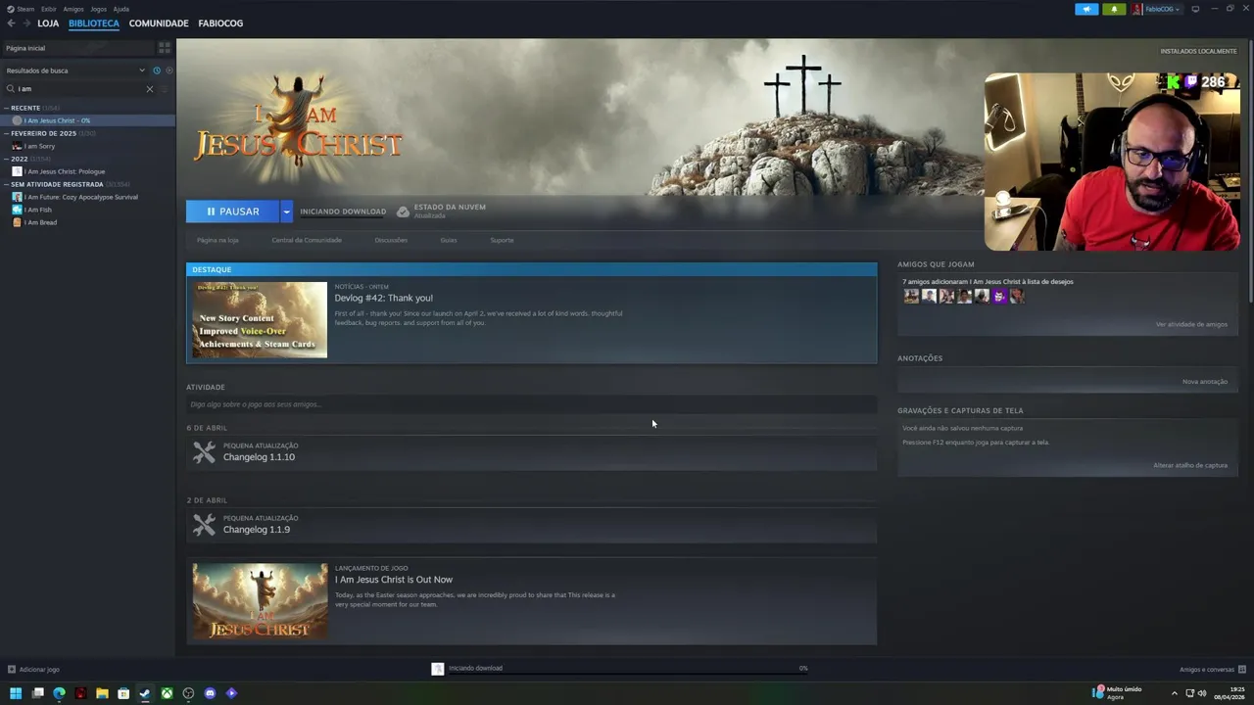Open the Devlog #42 news thumbnail
1254x705 pixels.
point(260,319)
